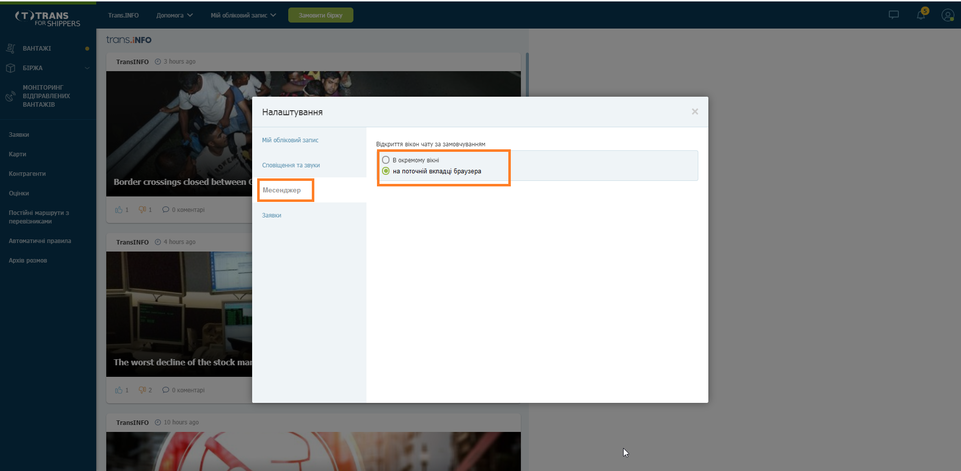Image resolution: width=961 pixels, height=471 pixels.
Task: Open Заявки settings tab in dialog
Action: 272,215
